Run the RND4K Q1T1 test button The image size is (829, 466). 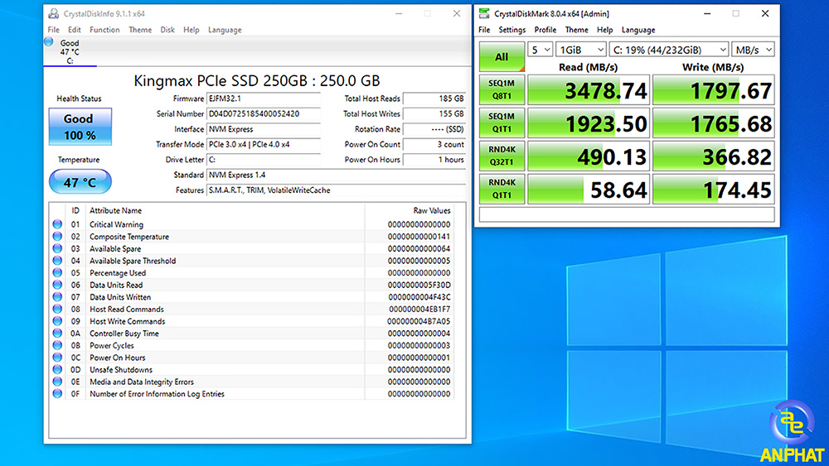502,189
